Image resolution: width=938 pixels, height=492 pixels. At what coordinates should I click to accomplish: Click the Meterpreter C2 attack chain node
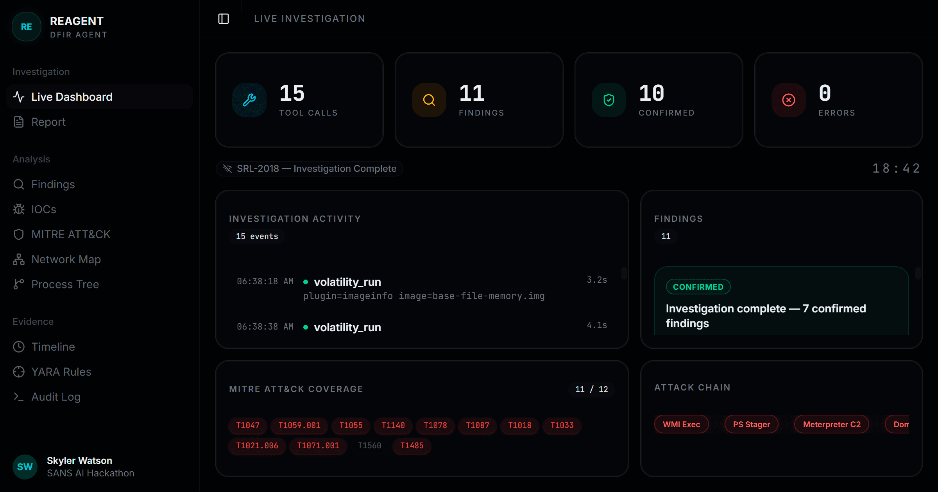(x=831, y=424)
